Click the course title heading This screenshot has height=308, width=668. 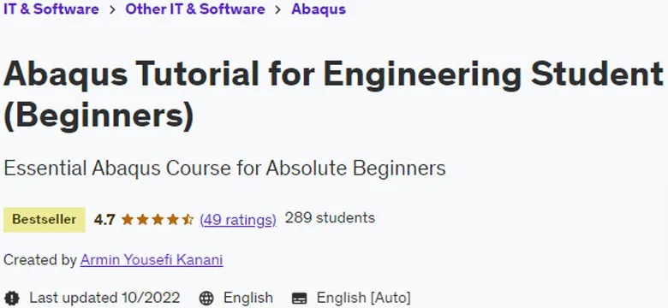pyautogui.click(x=333, y=94)
